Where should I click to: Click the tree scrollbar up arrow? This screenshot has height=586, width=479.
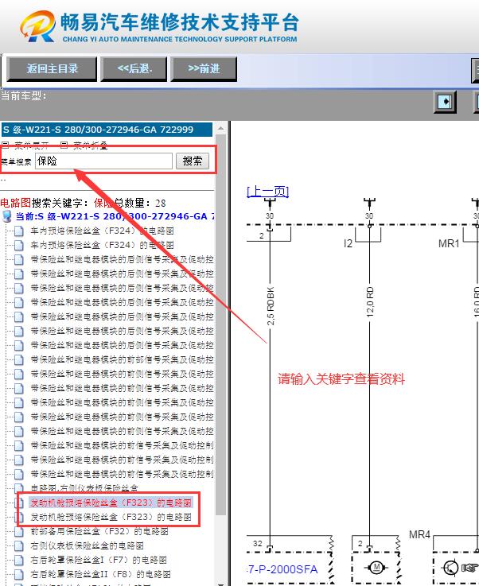(x=221, y=128)
